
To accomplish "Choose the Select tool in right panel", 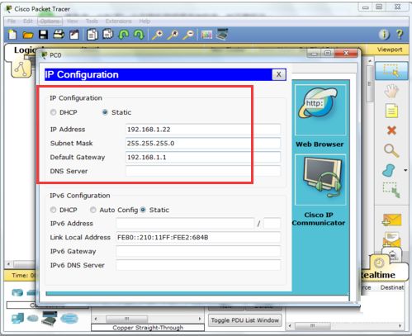I will coord(391,70).
